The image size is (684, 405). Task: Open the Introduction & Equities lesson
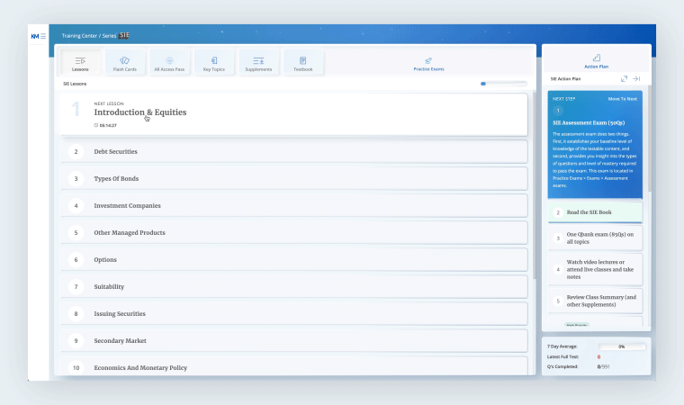[140, 112]
